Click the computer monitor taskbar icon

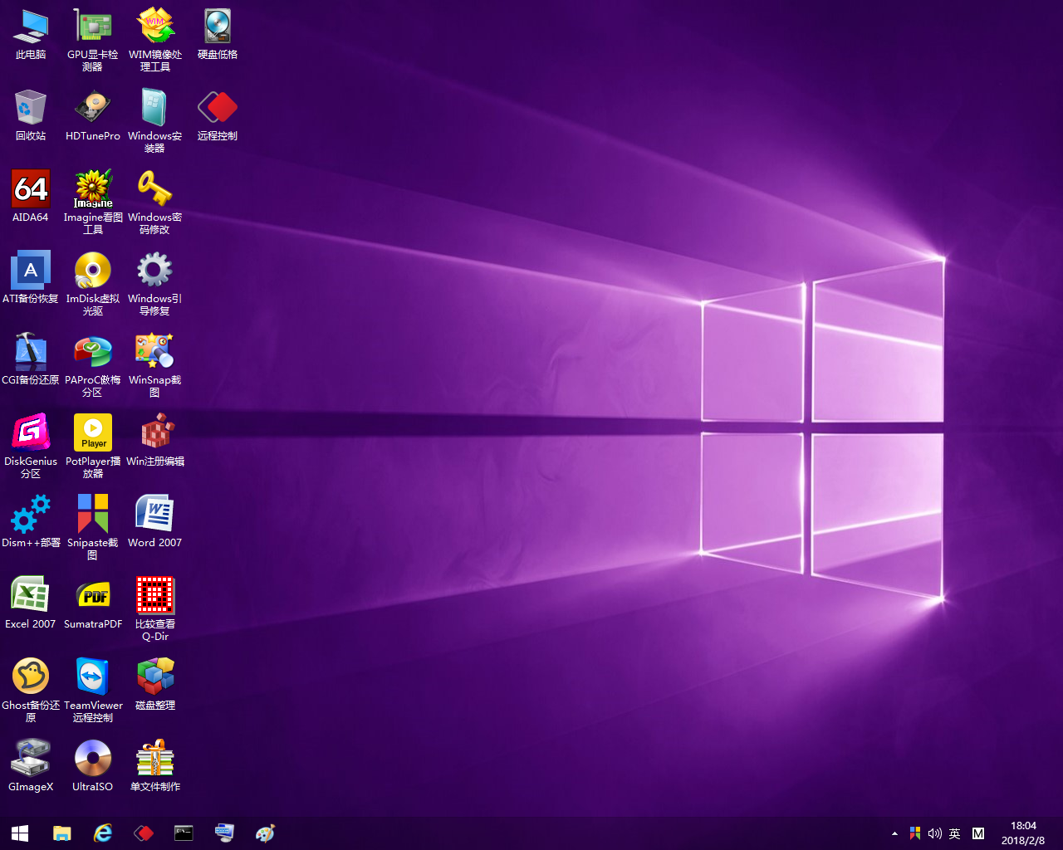coord(224,833)
